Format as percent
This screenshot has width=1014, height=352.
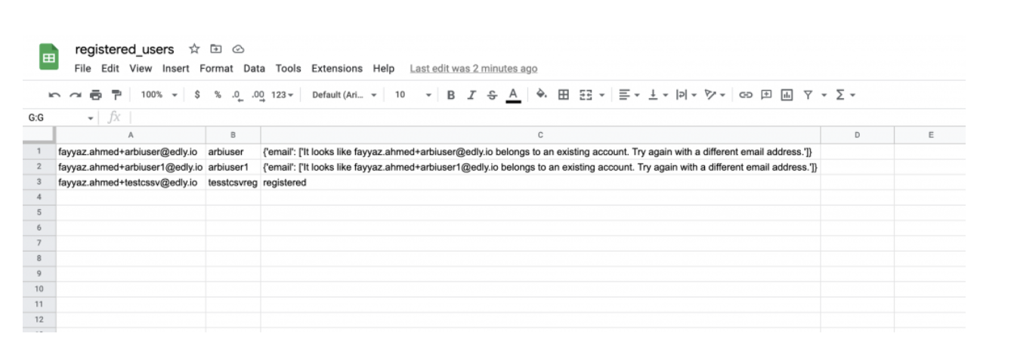click(x=218, y=95)
